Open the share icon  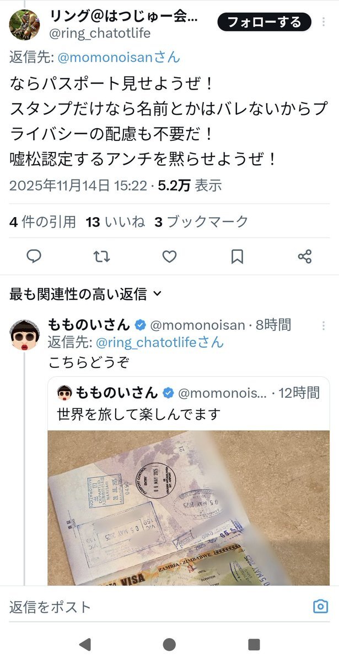coord(305,256)
